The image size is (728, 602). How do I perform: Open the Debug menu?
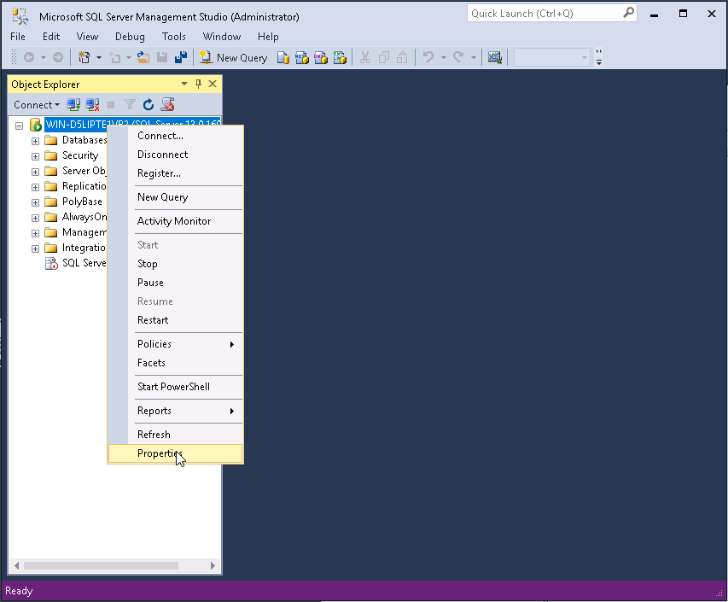(x=130, y=37)
